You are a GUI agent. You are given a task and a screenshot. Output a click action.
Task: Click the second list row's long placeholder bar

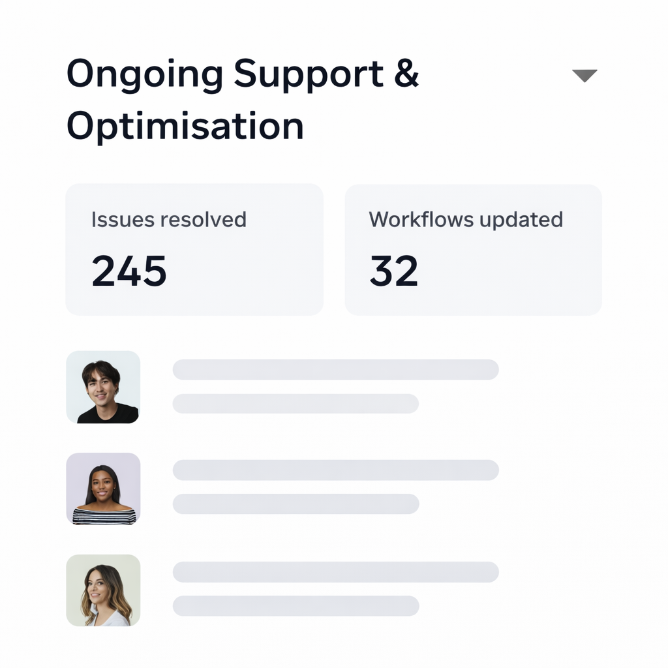coord(335,470)
